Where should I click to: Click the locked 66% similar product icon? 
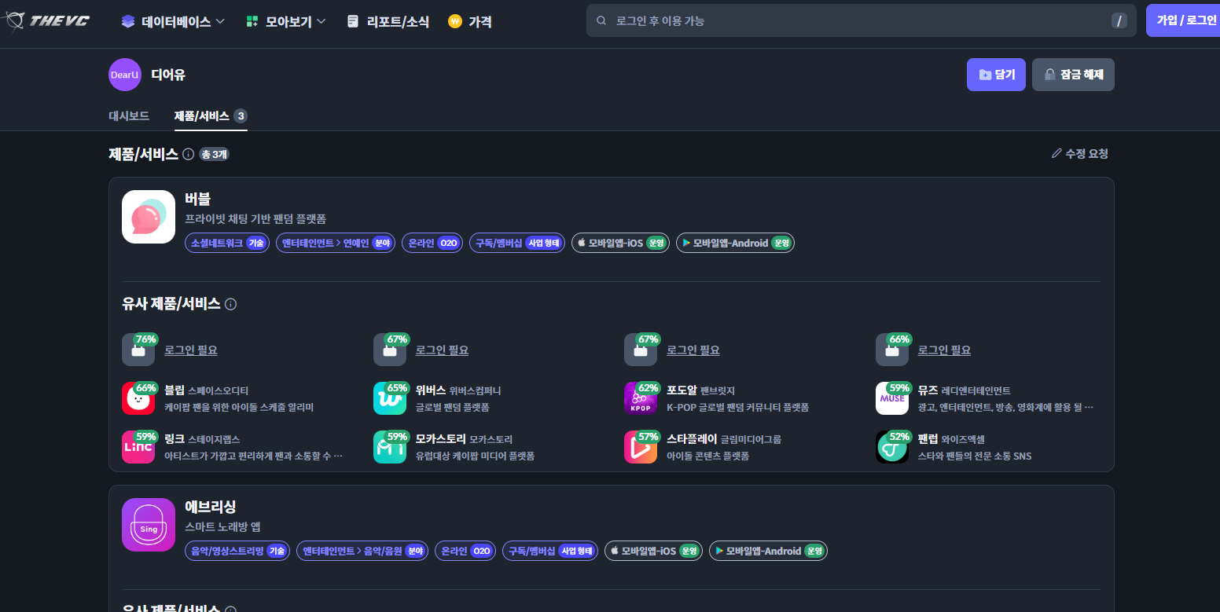click(x=892, y=350)
